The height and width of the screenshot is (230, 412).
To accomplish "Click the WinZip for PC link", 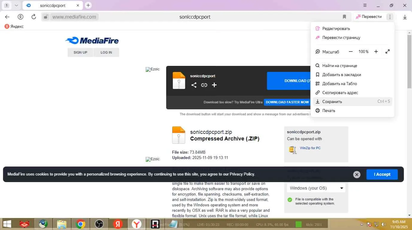I will [x=310, y=148].
